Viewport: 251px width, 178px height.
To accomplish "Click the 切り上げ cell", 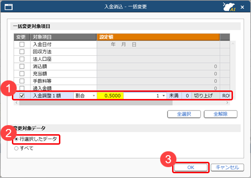I will (206, 96).
